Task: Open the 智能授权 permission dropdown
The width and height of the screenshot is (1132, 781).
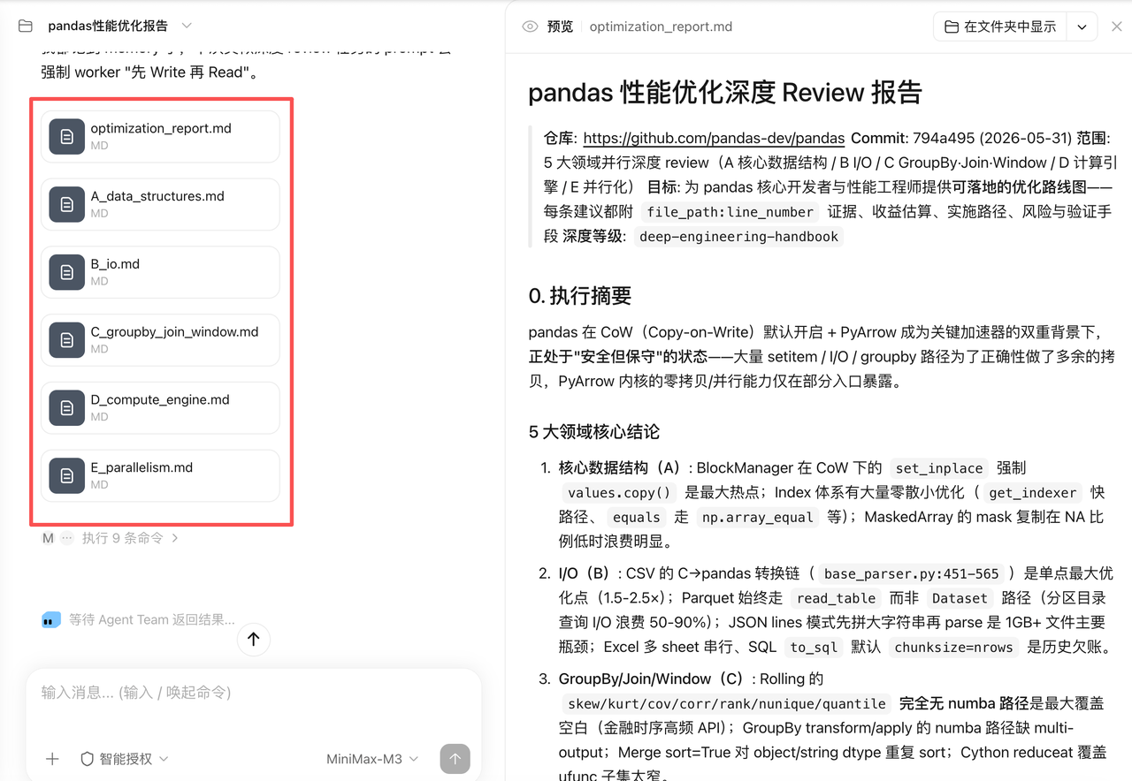Action: pyautogui.click(x=124, y=759)
